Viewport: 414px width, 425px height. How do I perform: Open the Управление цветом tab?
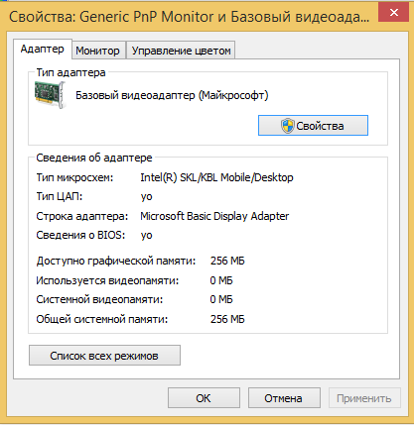(181, 51)
